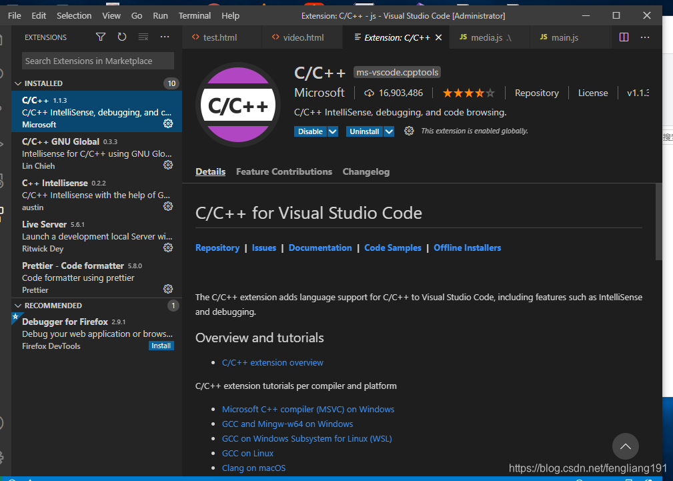Click the scroll-to-top arrow button
Screen dimensions: 673x481
[626, 446]
